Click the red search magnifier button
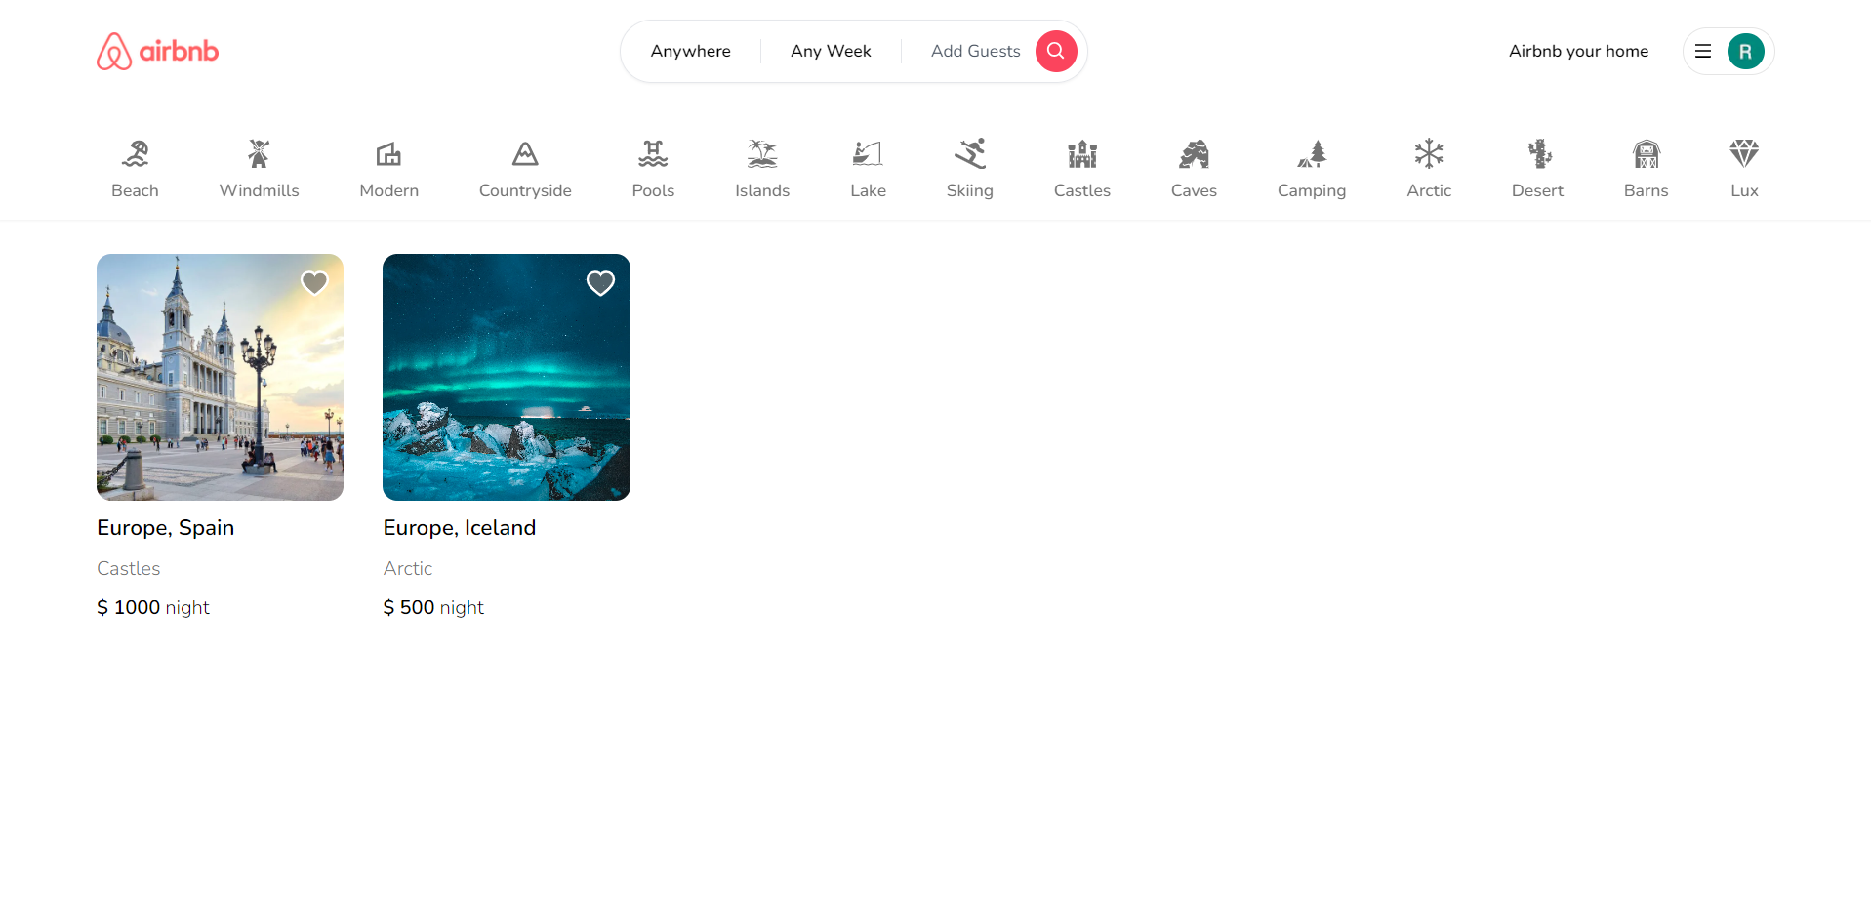 click(x=1056, y=51)
